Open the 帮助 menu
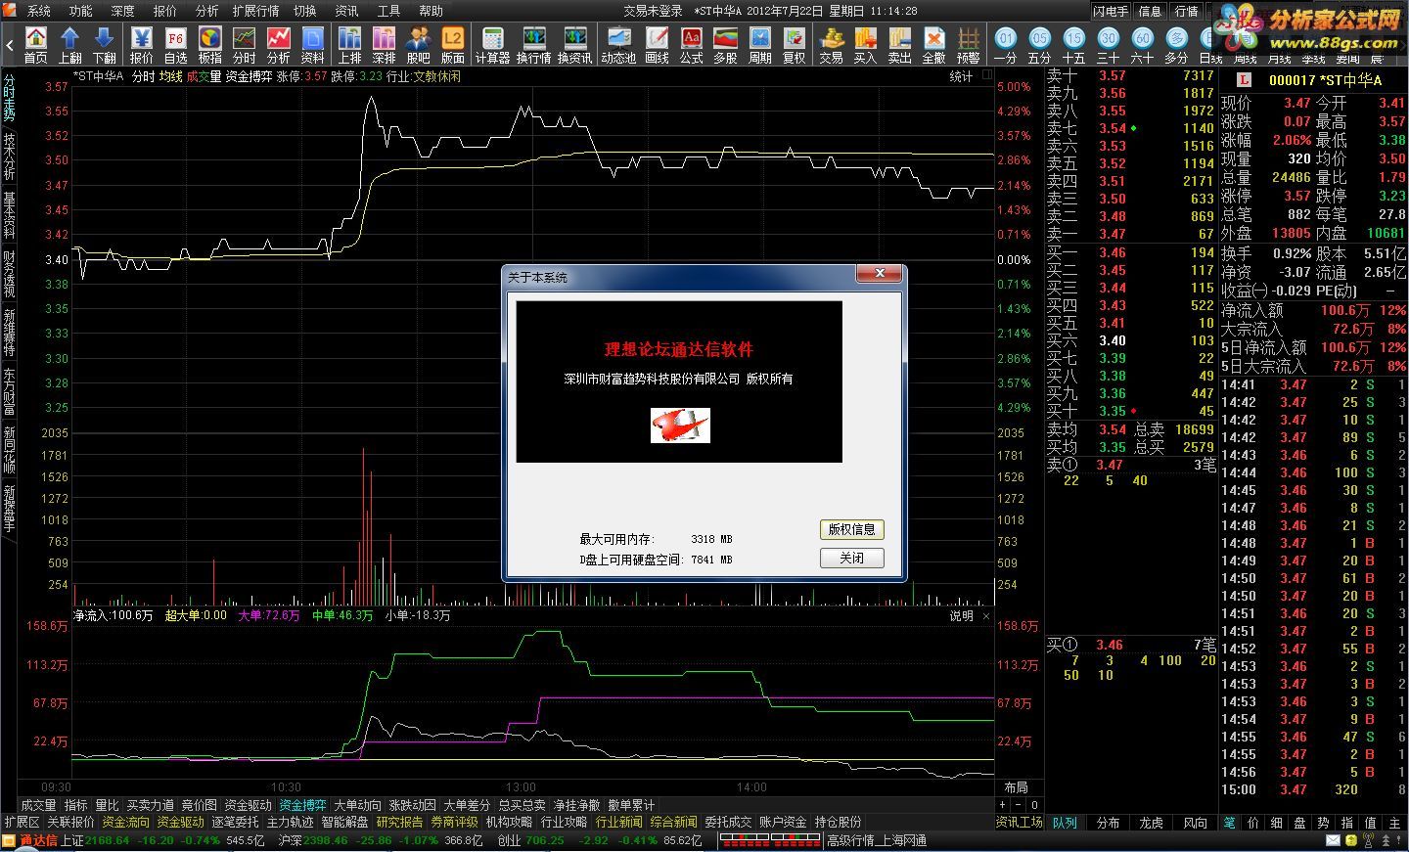Image resolution: width=1409 pixels, height=852 pixels. tap(432, 11)
